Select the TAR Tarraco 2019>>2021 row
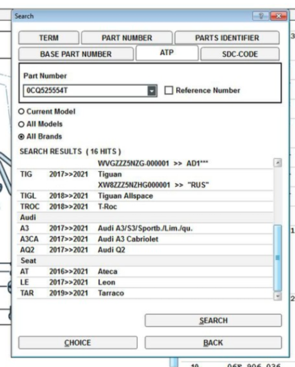The image size is (295, 367). tap(145, 293)
